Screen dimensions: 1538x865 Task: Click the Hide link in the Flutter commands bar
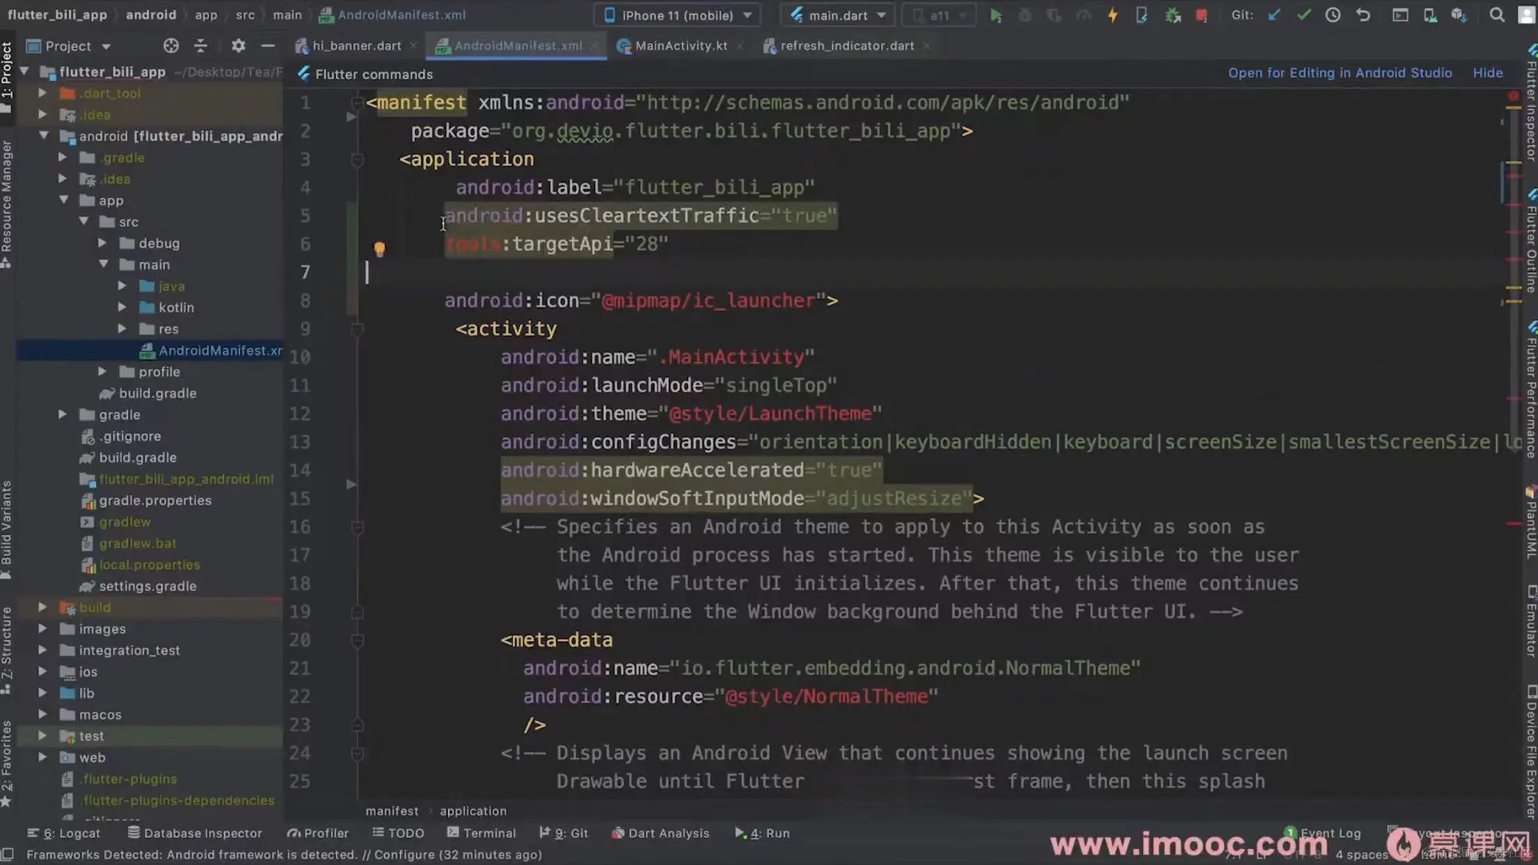coord(1487,73)
